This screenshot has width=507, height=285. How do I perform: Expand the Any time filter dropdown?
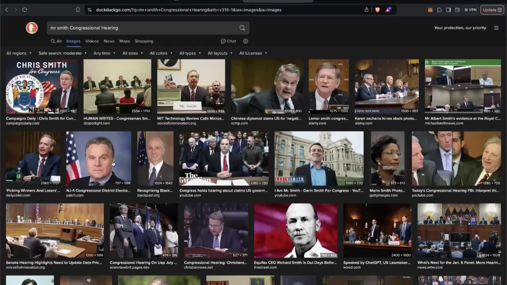tap(104, 53)
